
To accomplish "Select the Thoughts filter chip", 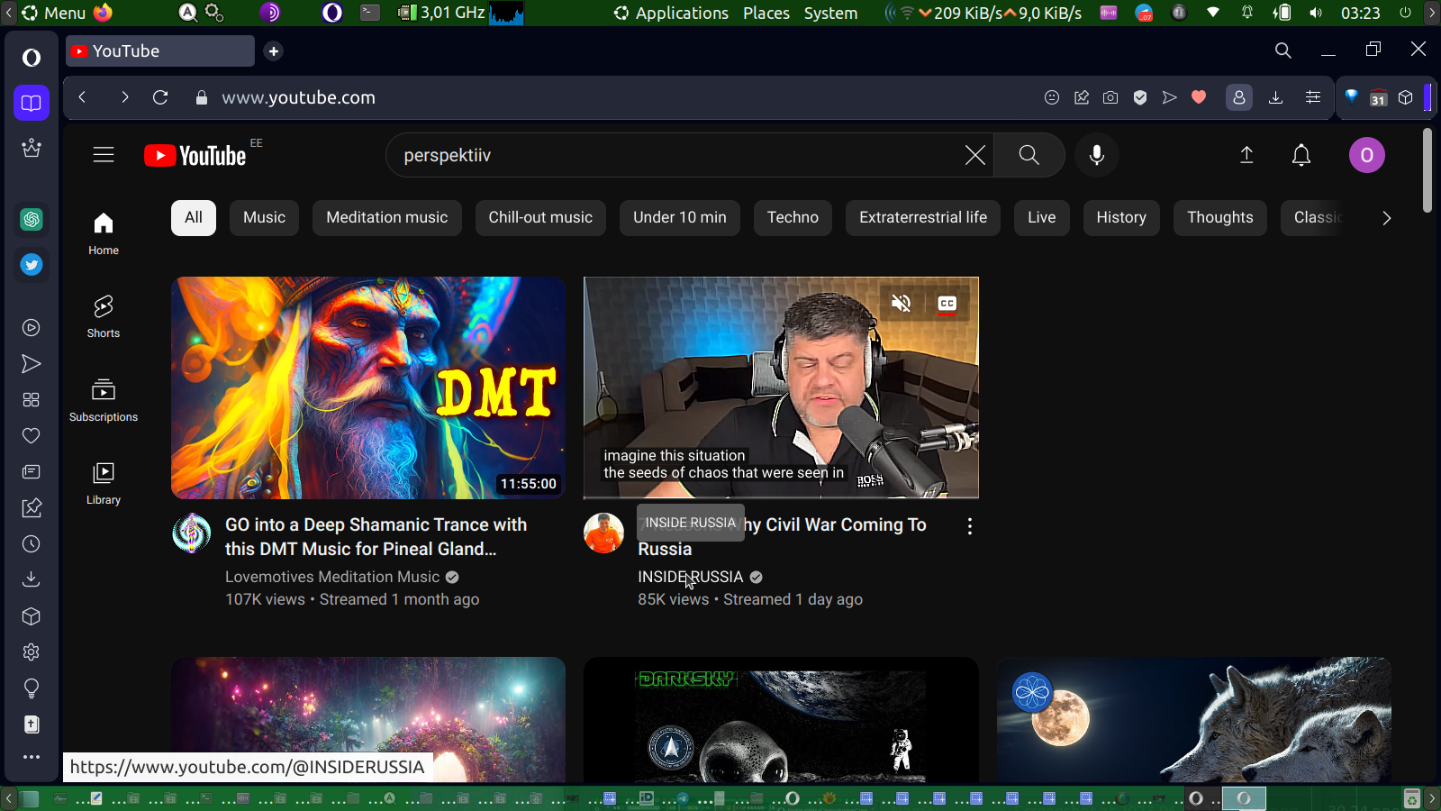I will click(1220, 218).
